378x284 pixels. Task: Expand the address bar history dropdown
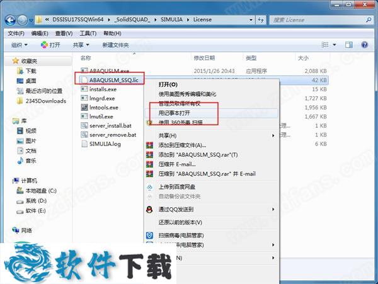[x=251, y=20]
